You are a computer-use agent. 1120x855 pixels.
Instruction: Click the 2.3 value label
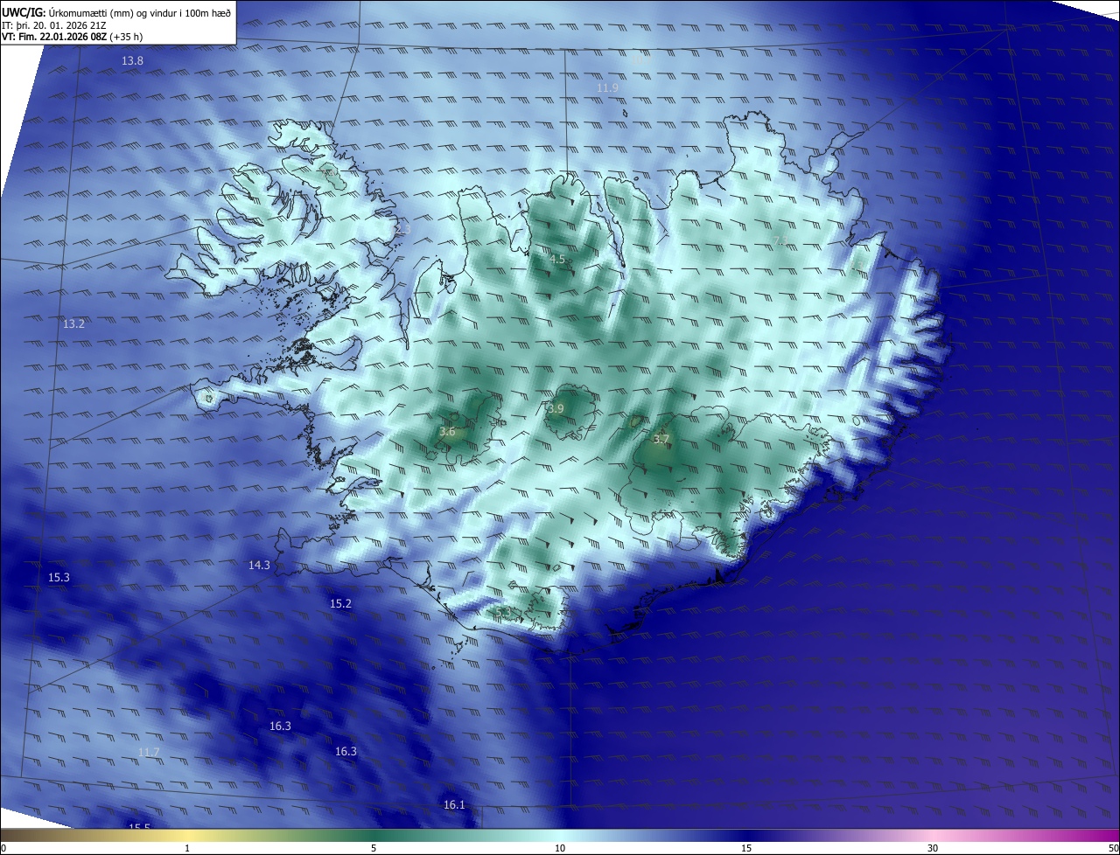(x=402, y=229)
